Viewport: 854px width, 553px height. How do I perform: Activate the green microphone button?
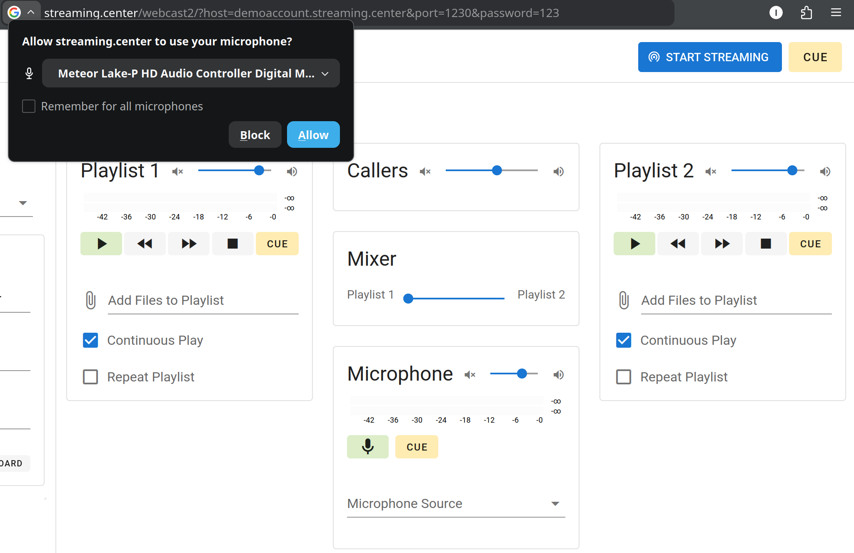[x=367, y=447]
